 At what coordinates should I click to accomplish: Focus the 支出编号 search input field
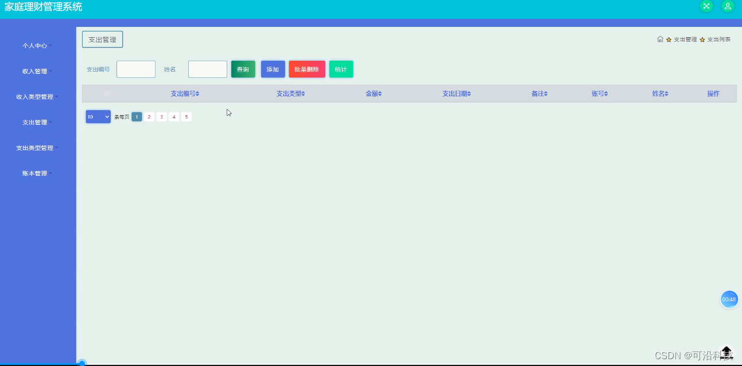[136, 69]
